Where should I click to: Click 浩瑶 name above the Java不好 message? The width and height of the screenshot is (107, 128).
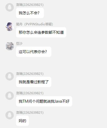tap(30, 93)
